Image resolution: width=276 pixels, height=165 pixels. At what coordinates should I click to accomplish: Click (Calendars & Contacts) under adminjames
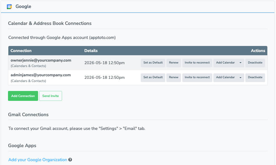[x=28, y=81]
